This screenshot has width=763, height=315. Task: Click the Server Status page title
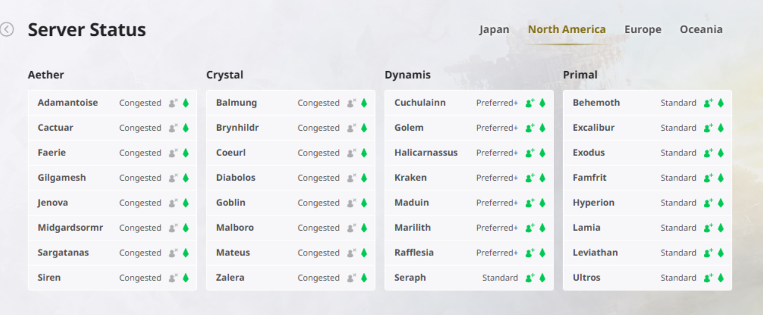coord(87,30)
